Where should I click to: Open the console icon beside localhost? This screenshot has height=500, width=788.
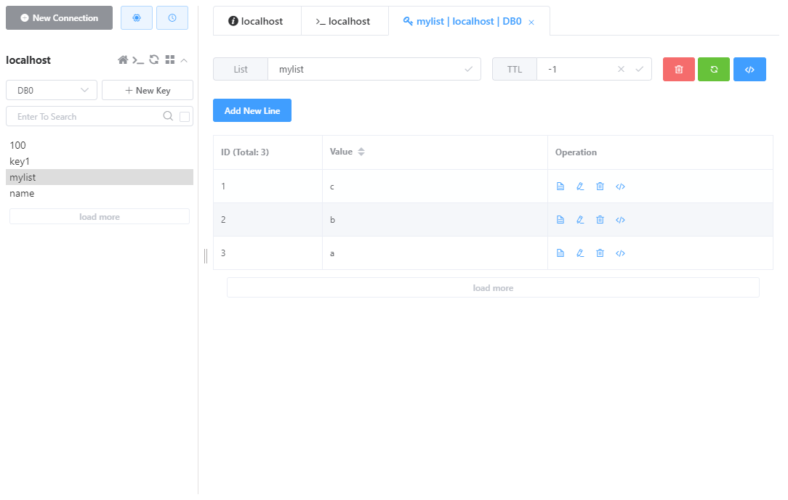138,60
